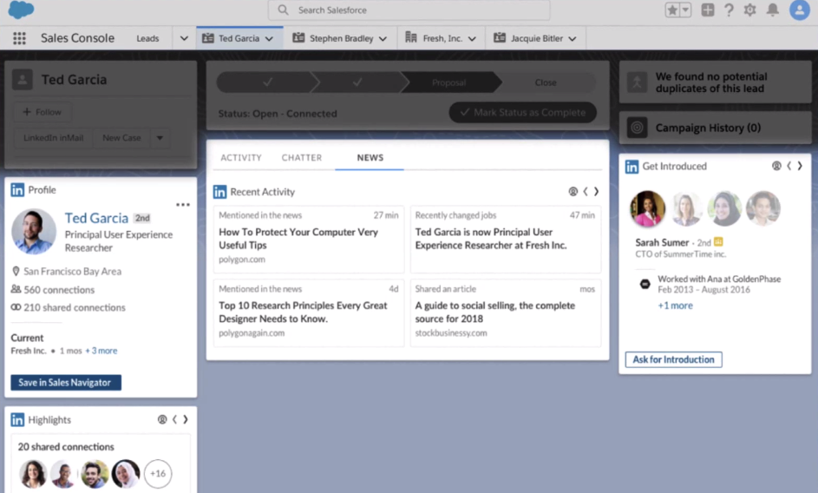Screen dimensions: 818x493
Task: Click the Campaign History icon
Action: point(637,128)
